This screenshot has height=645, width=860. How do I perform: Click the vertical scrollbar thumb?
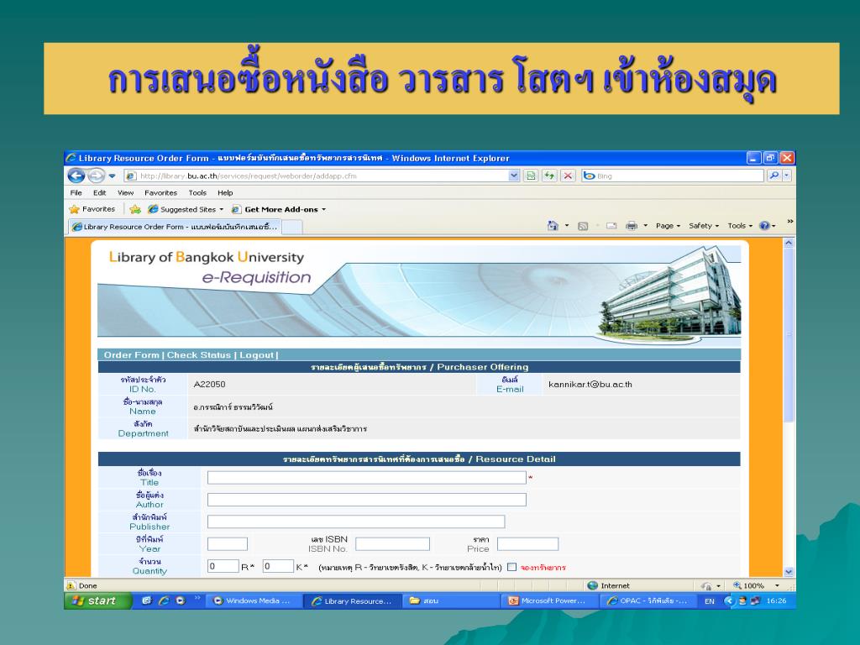[x=789, y=335]
